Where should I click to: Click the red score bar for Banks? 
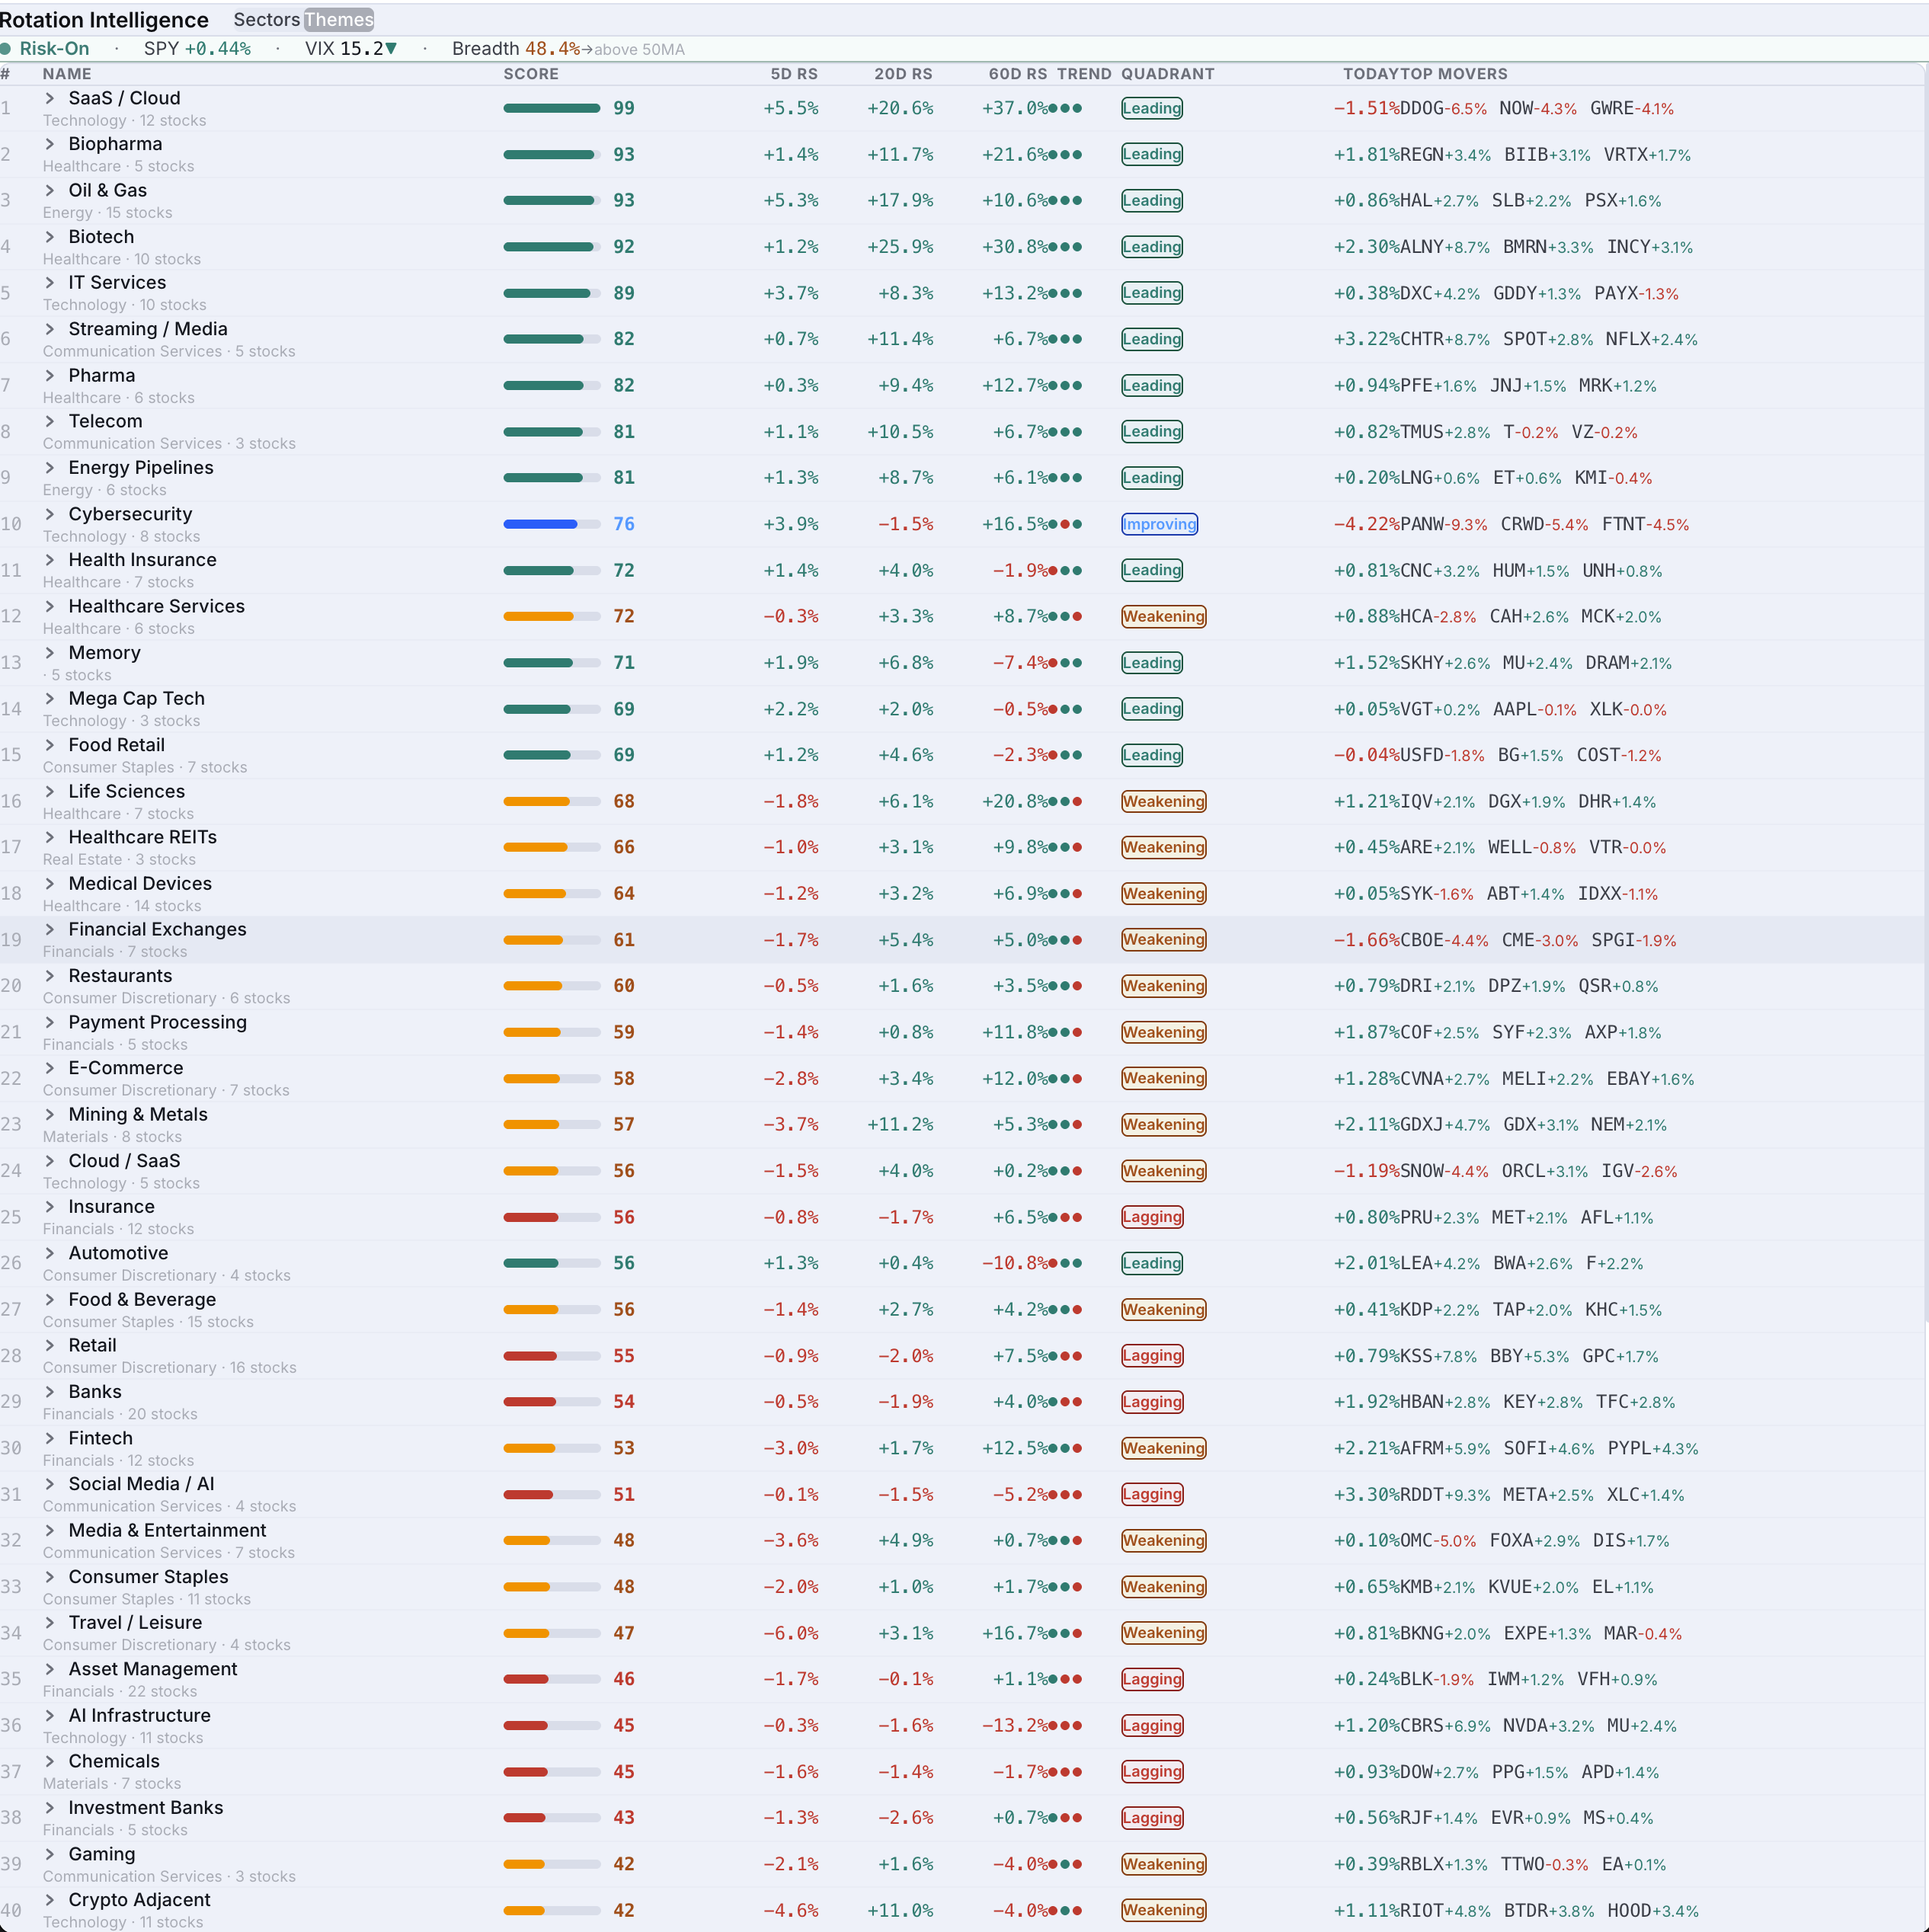552,1402
